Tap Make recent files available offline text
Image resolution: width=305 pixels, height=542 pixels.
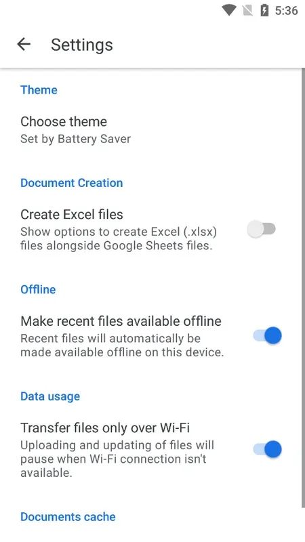[x=121, y=321]
